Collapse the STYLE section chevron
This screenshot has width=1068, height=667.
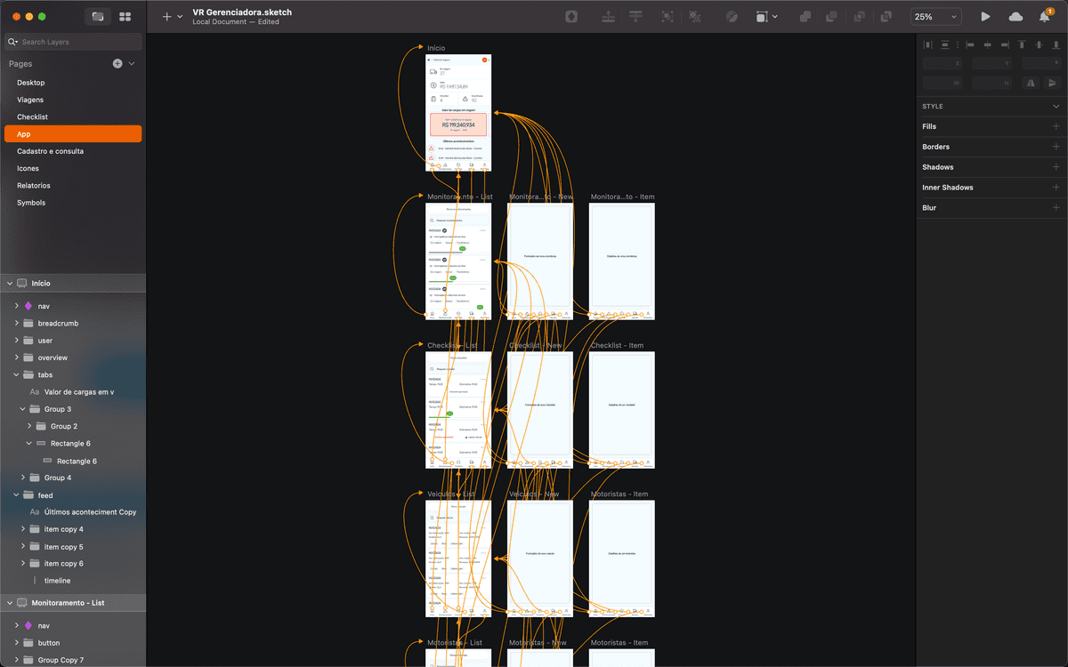click(1056, 106)
